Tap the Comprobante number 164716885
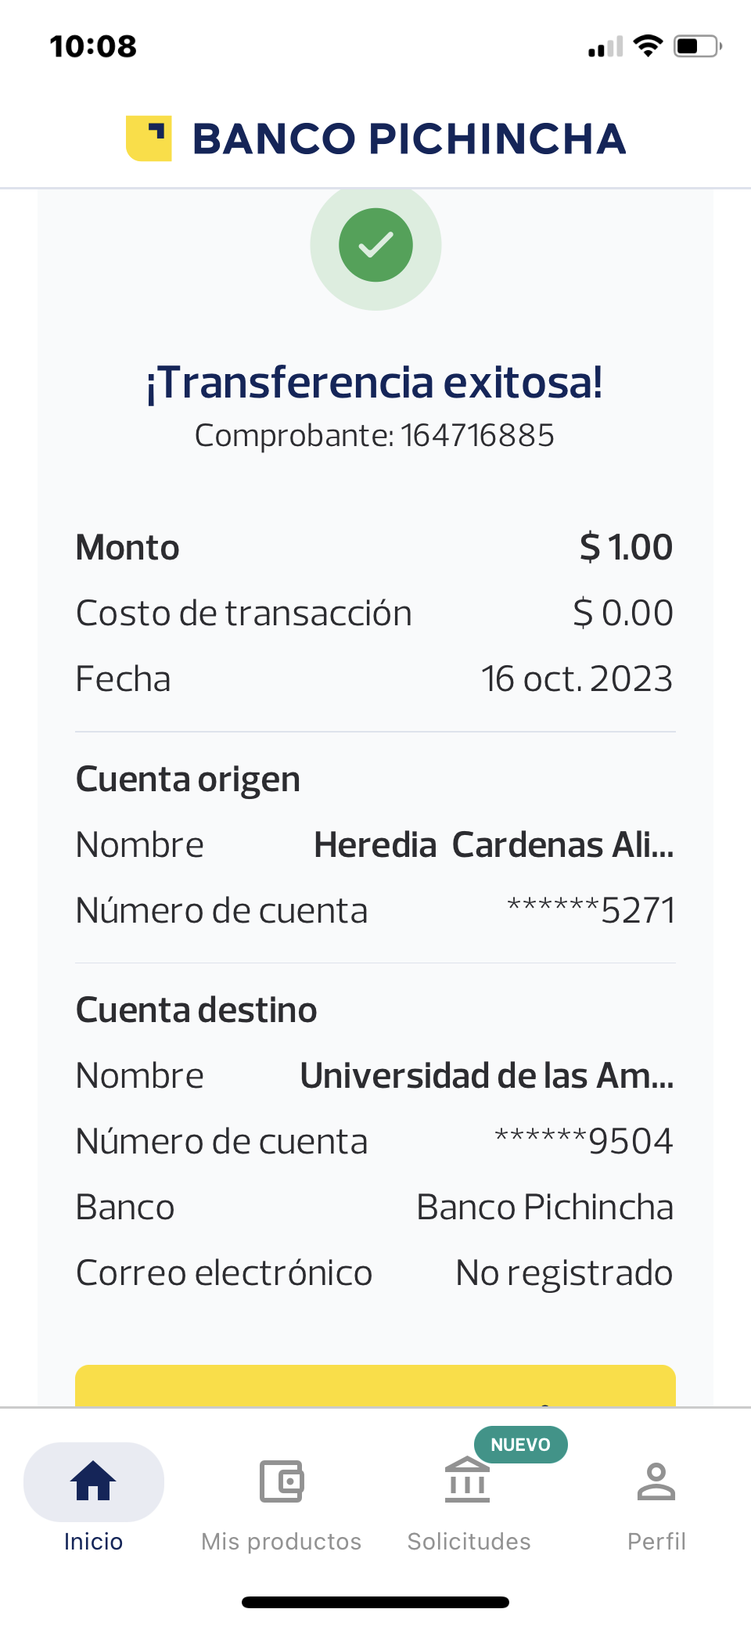The image size is (751, 1627). point(477,436)
